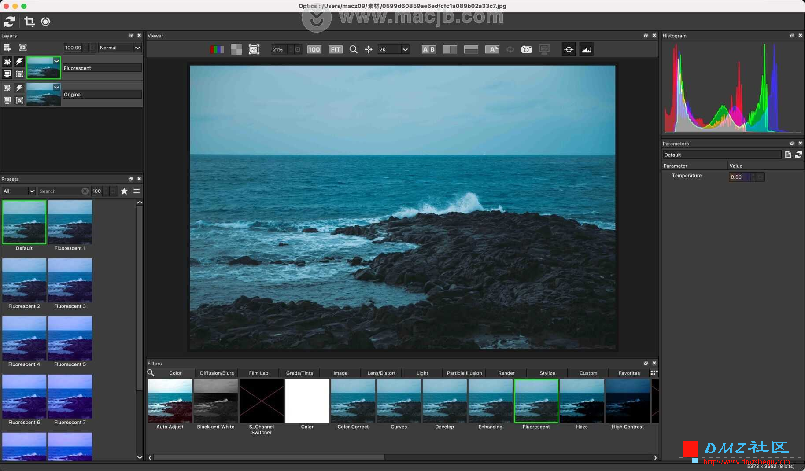805x471 pixels.
Task: Select the Crop tool
Action: [29, 21]
